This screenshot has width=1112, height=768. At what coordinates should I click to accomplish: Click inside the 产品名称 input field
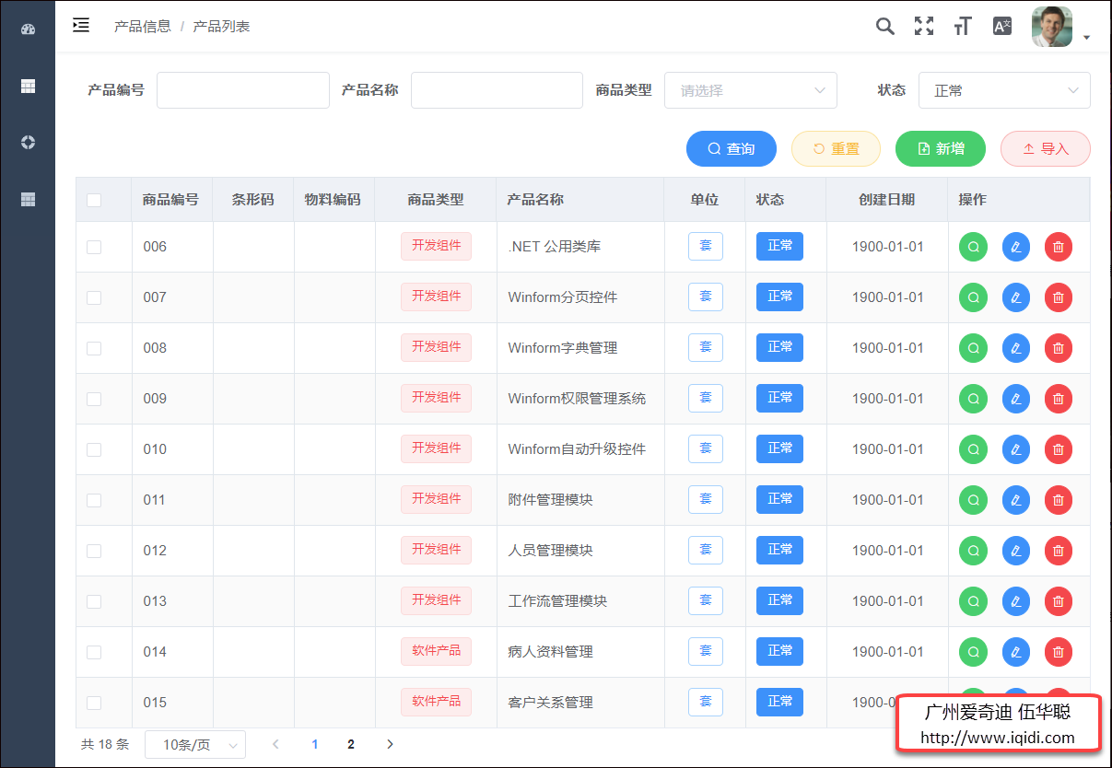coord(497,89)
